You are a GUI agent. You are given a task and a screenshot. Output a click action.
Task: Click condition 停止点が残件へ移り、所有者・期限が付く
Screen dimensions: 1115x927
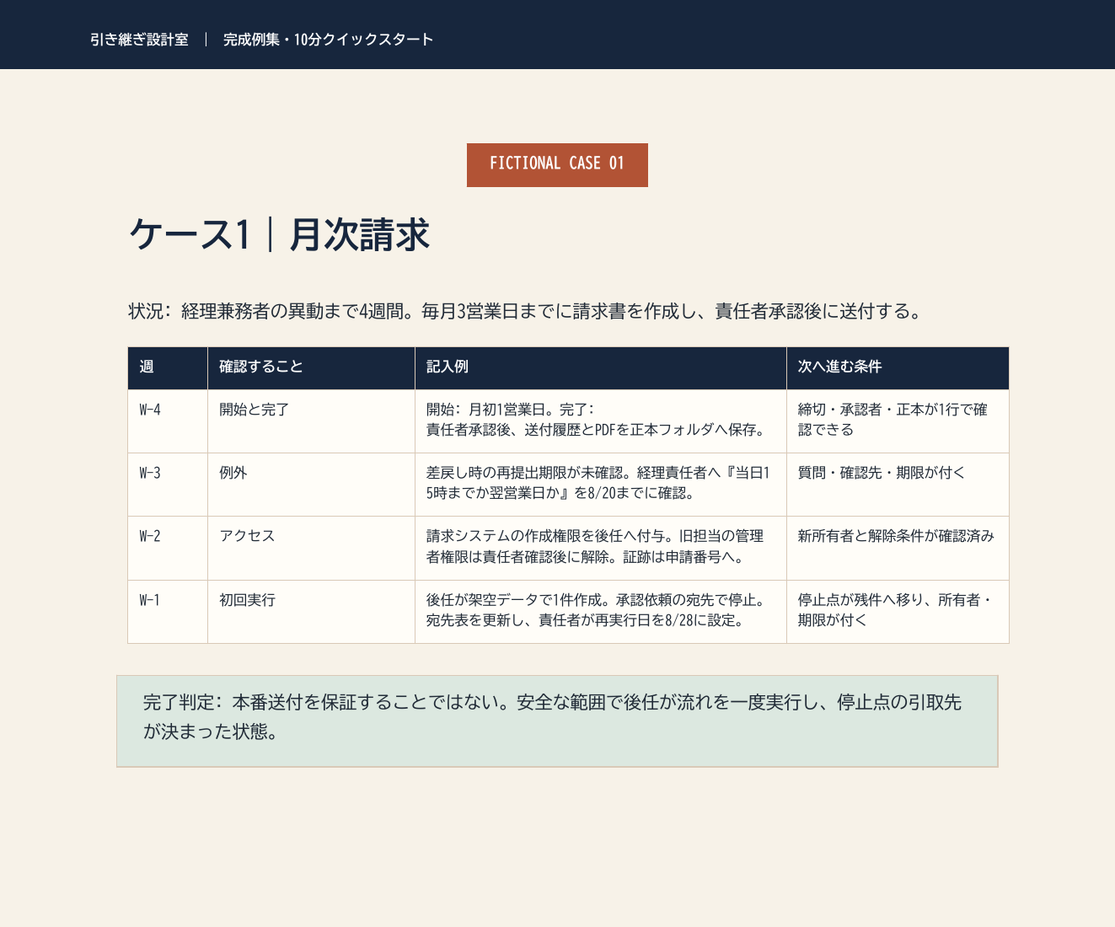click(x=898, y=611)
